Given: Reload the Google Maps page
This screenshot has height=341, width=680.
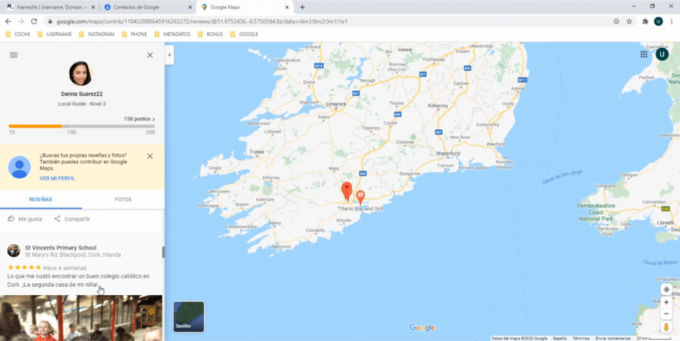Looking at the screenshot, I should (x=35, y=21).
